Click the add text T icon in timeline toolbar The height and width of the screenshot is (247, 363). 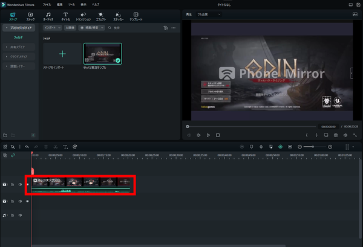click(x=65, y=147)
